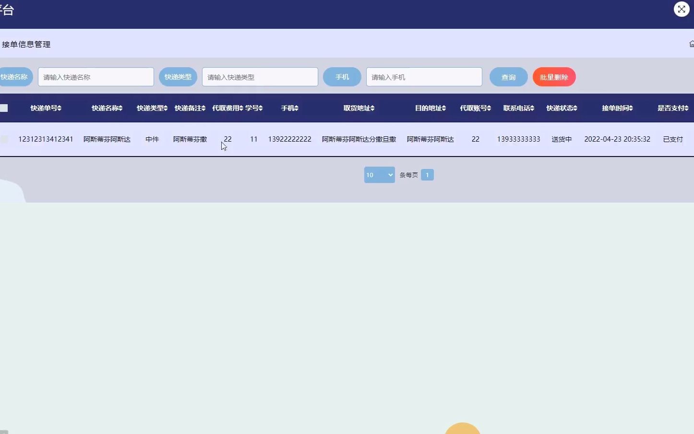Image resolution: width=694 pixels, height=434 pixels.
Task: Sort by 目的地址 column header
Action: 431,108
